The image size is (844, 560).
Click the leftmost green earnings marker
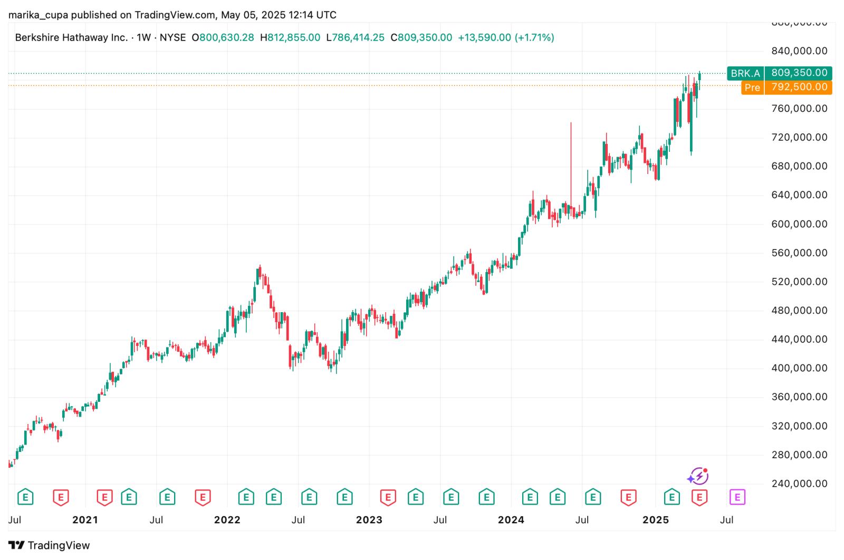[x=25, y=497]
